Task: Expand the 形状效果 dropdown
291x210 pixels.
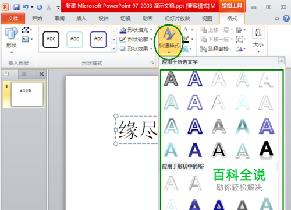Action: [x=151, y=48]
